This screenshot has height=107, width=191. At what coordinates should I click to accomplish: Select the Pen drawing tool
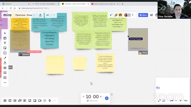pos(5,63)
